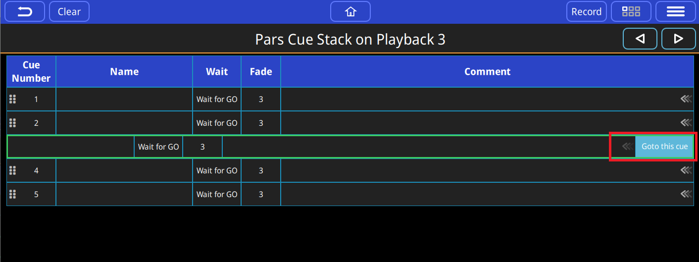Open the grid view icon
This screenshot has width=699, height=262.
click(631, 11)
